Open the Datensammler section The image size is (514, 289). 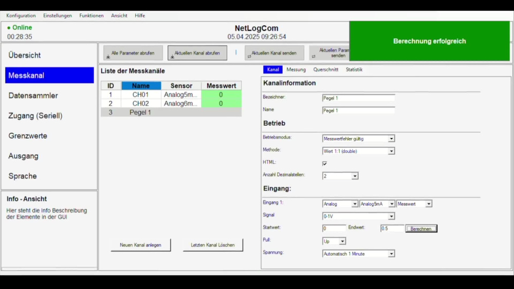click(x=49, y=95)
